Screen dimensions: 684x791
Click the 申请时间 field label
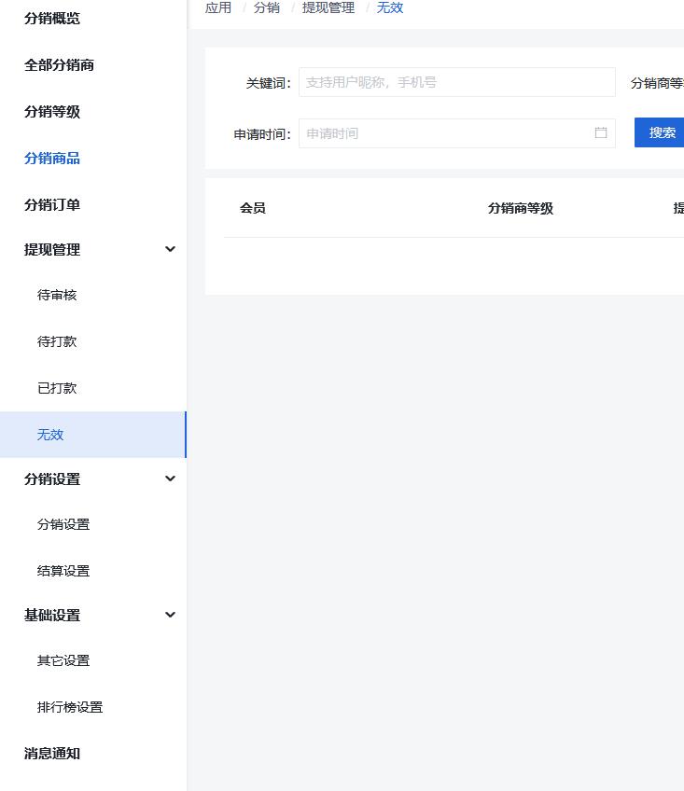tap(262, 134)
